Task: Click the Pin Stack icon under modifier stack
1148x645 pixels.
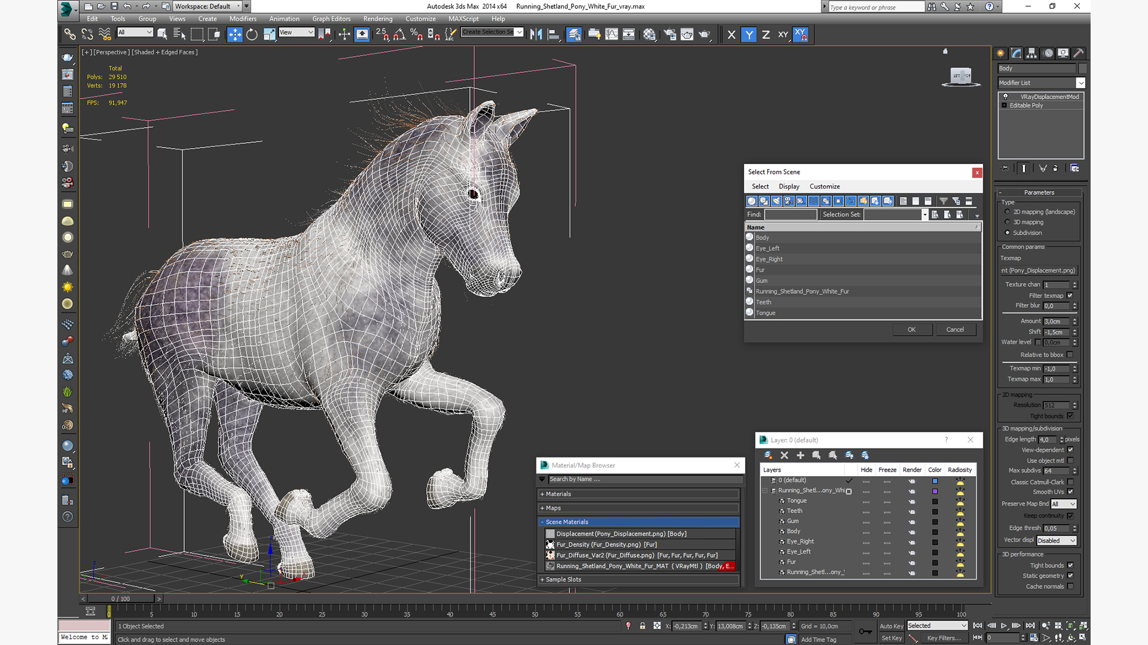Action: [1005, 168]
